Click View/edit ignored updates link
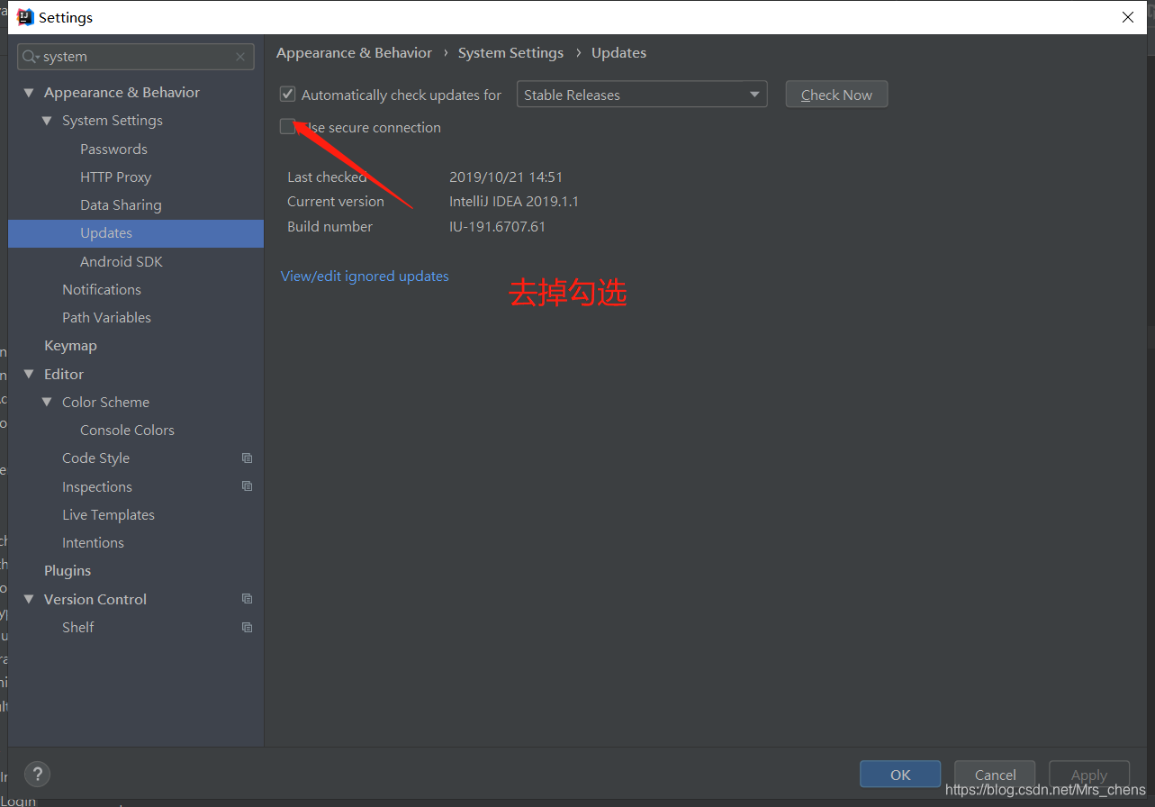Viewport: 1155px width, 807px height. pos(365,276)
